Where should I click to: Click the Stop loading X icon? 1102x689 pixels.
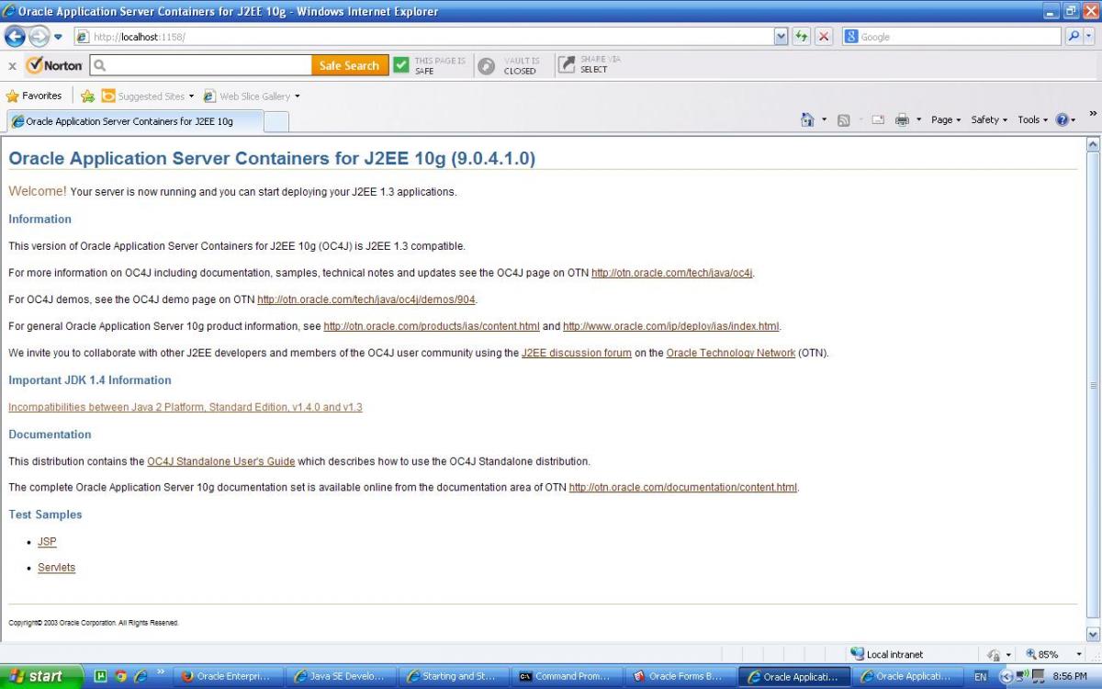pyautogui.click(x=824, y=37)
